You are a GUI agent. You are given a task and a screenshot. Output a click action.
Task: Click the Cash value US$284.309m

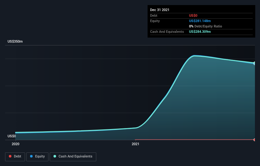pyautogui.click(x=200, y=32)
